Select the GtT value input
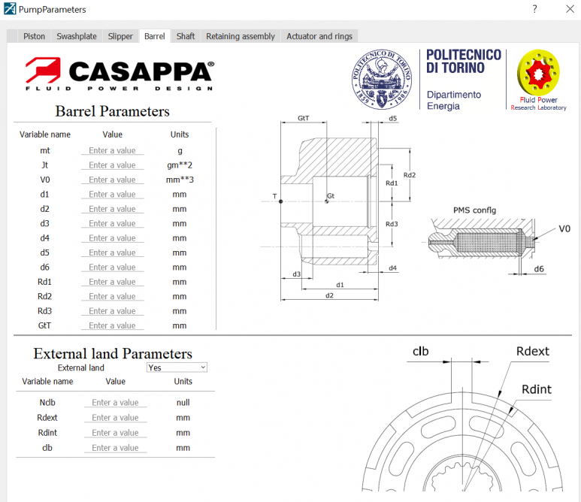Screen dimensions: 581x502 pos(112,325)
